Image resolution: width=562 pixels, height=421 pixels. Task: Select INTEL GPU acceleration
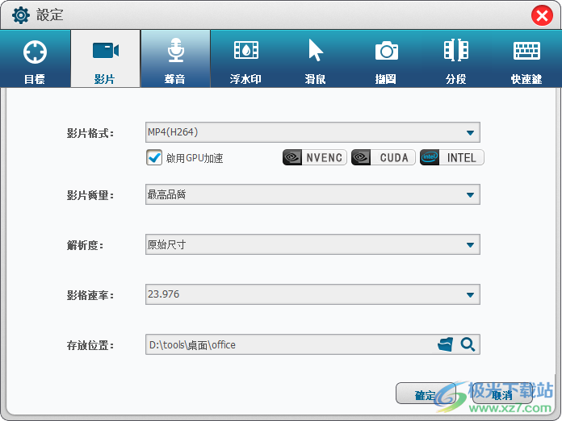452,157
